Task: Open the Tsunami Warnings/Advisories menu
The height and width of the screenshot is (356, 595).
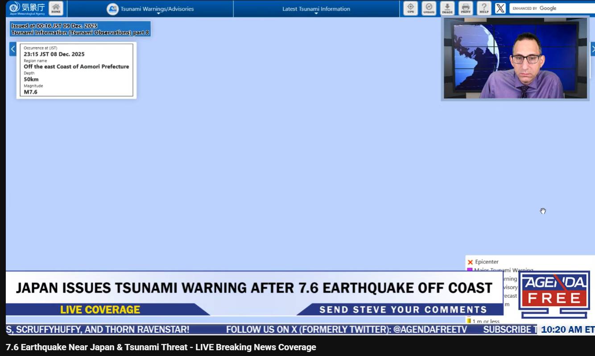Action: pos(150,9)
